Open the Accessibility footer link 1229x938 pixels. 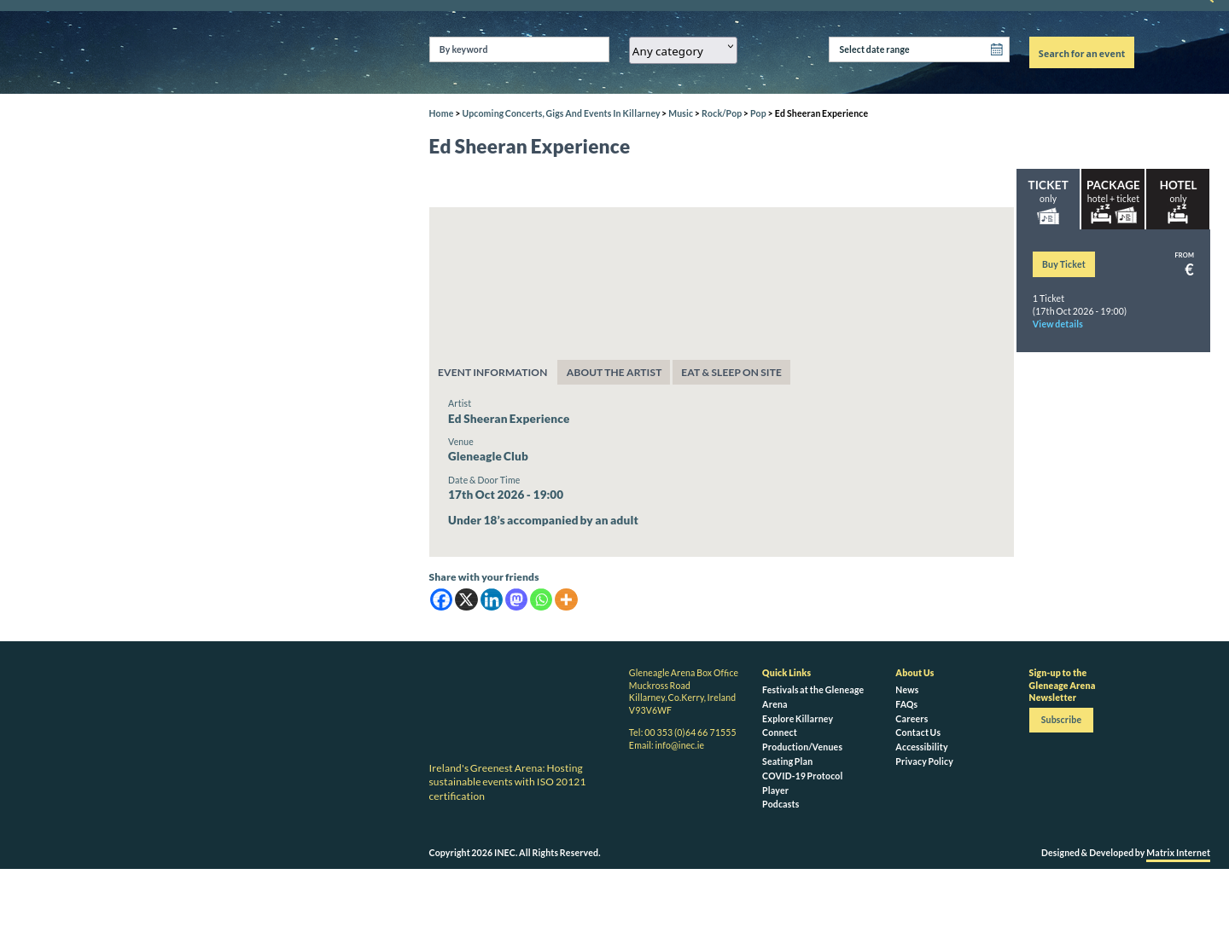tap(922, 747)
